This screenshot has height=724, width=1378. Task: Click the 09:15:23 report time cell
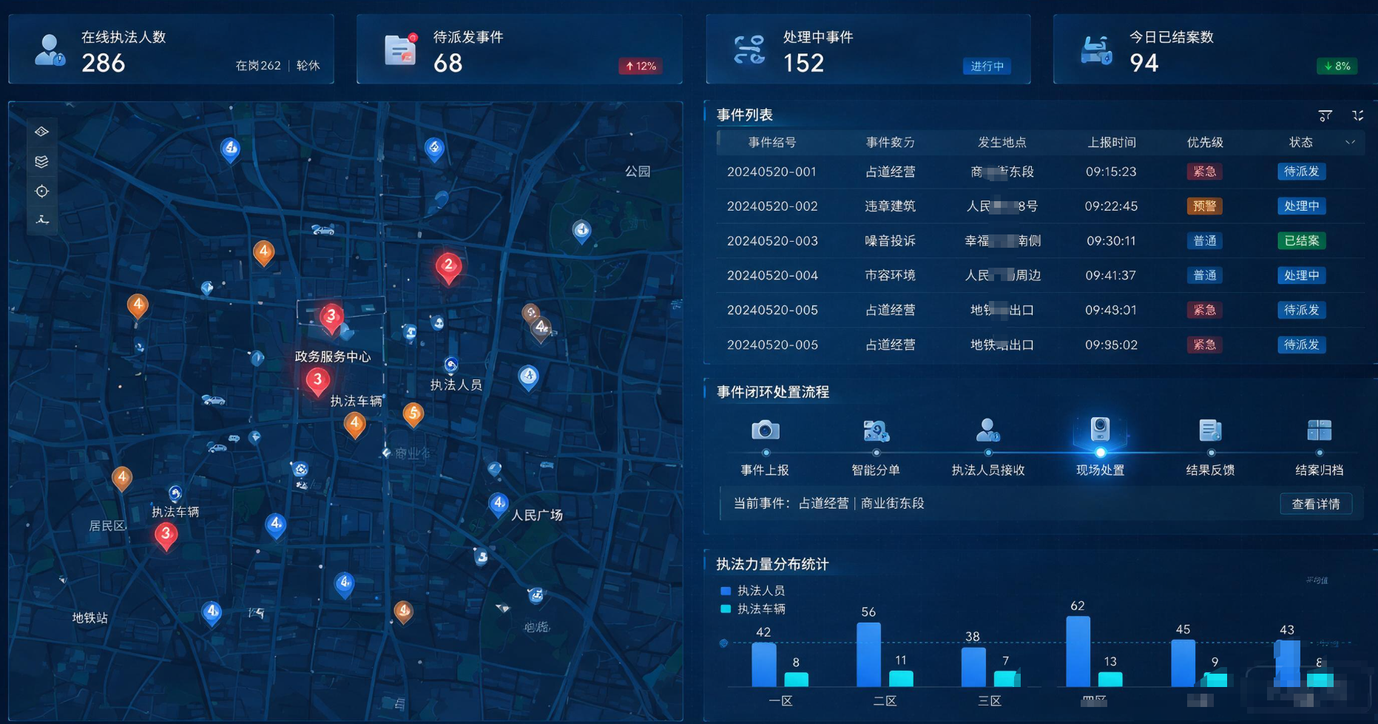point(1111,172)
